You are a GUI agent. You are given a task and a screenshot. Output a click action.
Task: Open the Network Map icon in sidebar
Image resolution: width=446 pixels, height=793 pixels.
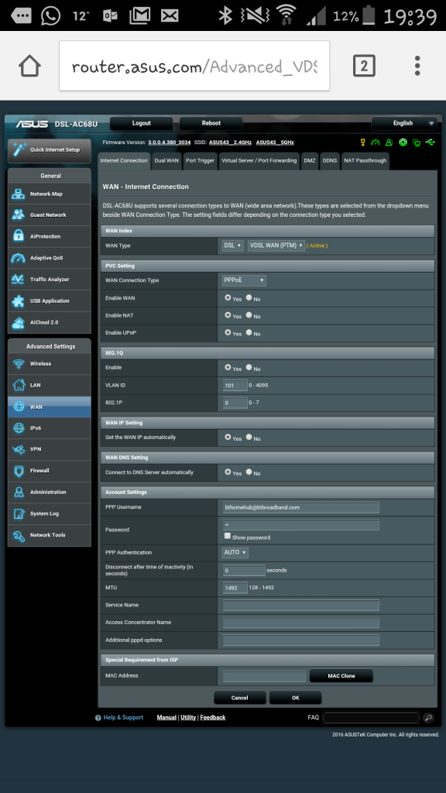(x=19, y=194)
